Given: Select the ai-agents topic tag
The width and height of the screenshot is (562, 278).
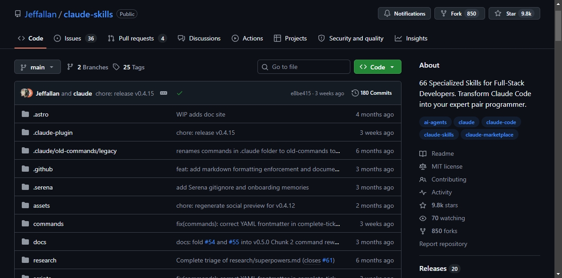Looking at the screenshot, I should 435,122.
